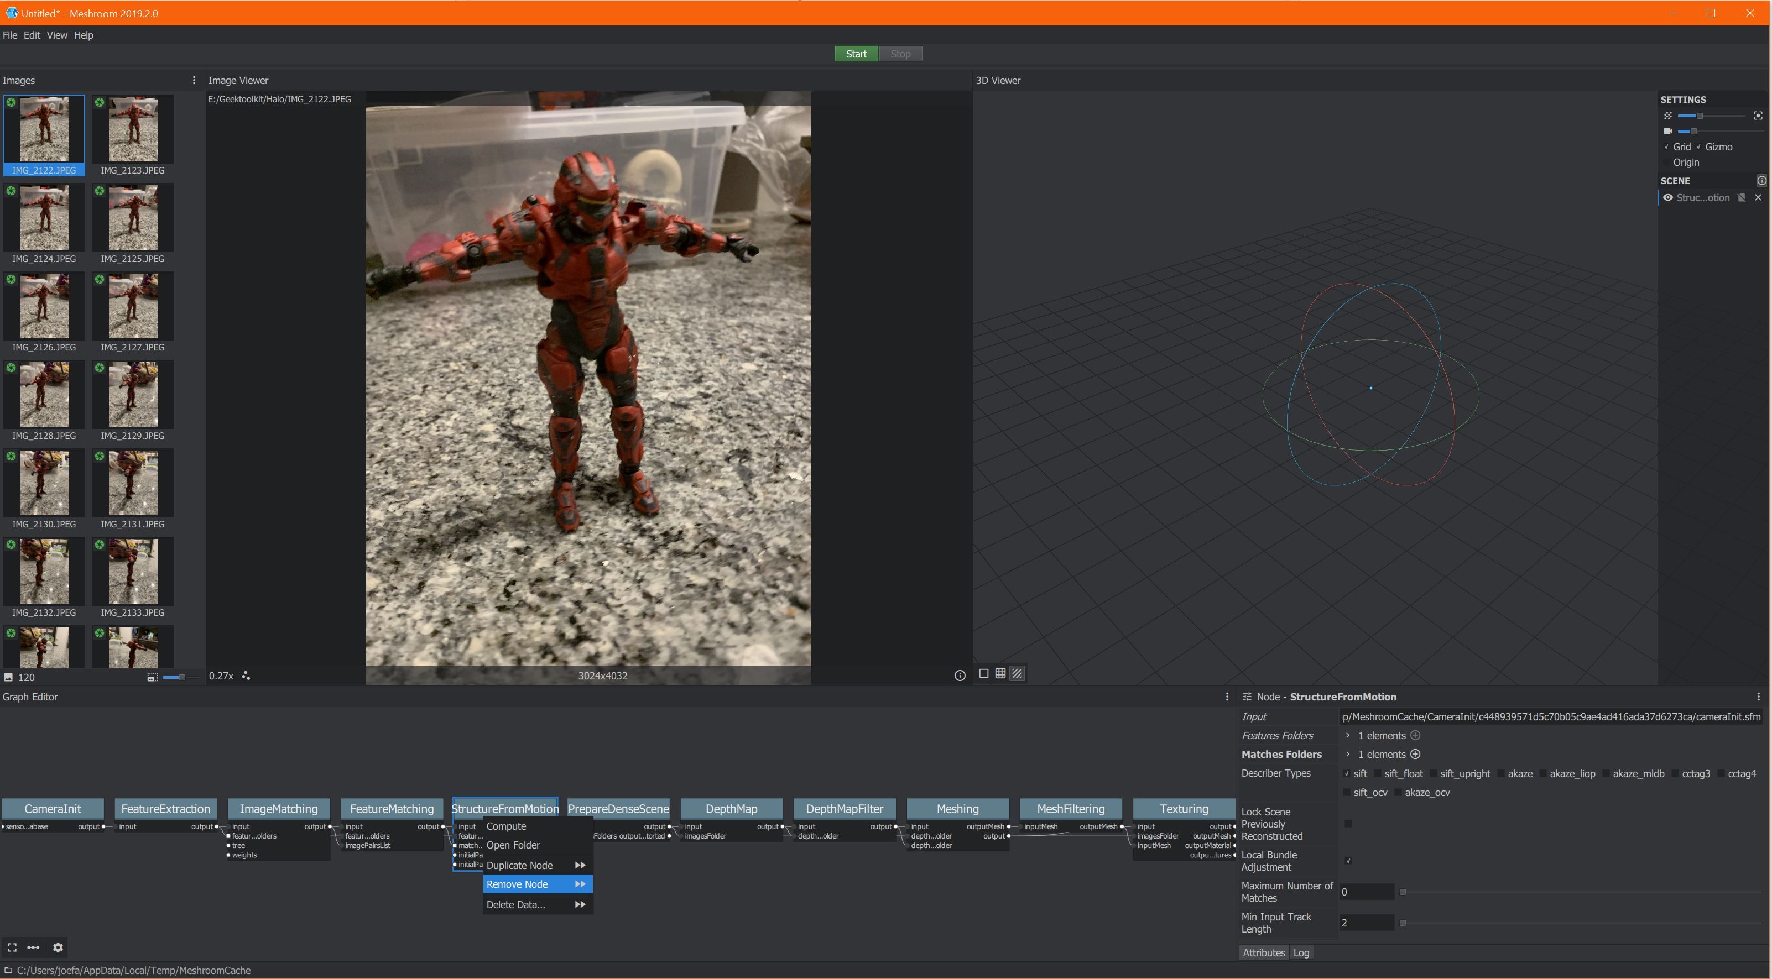The width and height of the screenshot is (1772, 979).
Task: Uncheck Local Bundle Adjustment
Action: [x=1348, y=861]
